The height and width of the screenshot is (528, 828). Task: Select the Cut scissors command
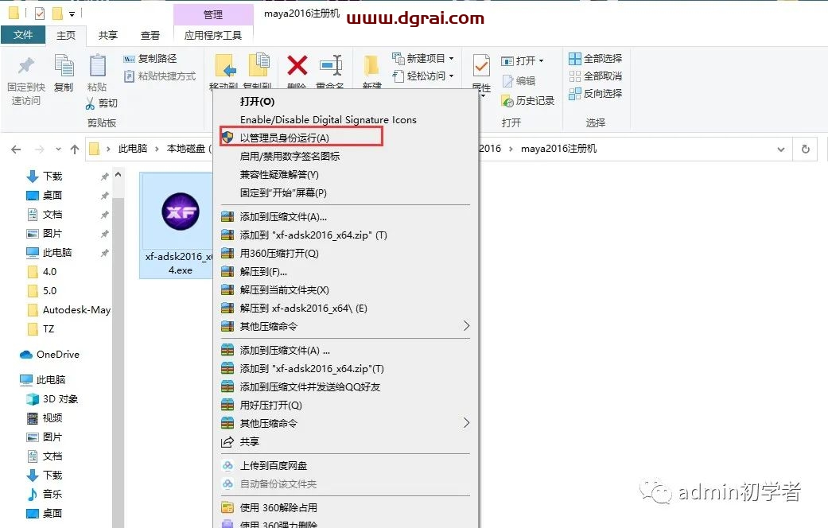pos(101,103)
